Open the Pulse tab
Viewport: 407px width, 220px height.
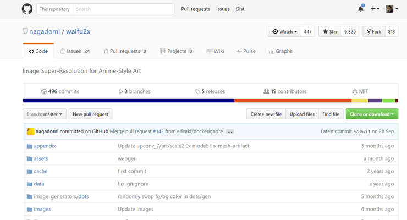click(246, 51)
